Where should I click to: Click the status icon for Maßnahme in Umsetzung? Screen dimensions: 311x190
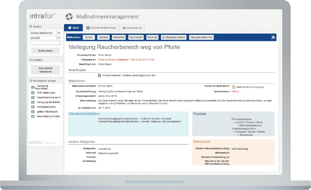point(234,87)
